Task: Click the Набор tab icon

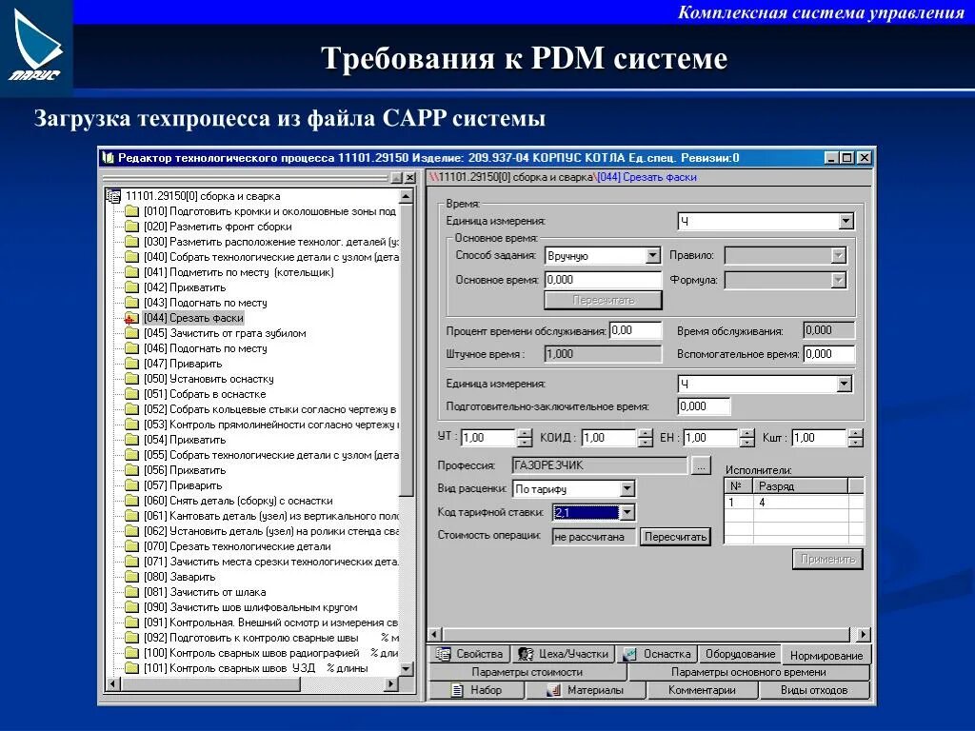Action: (457, 690)
